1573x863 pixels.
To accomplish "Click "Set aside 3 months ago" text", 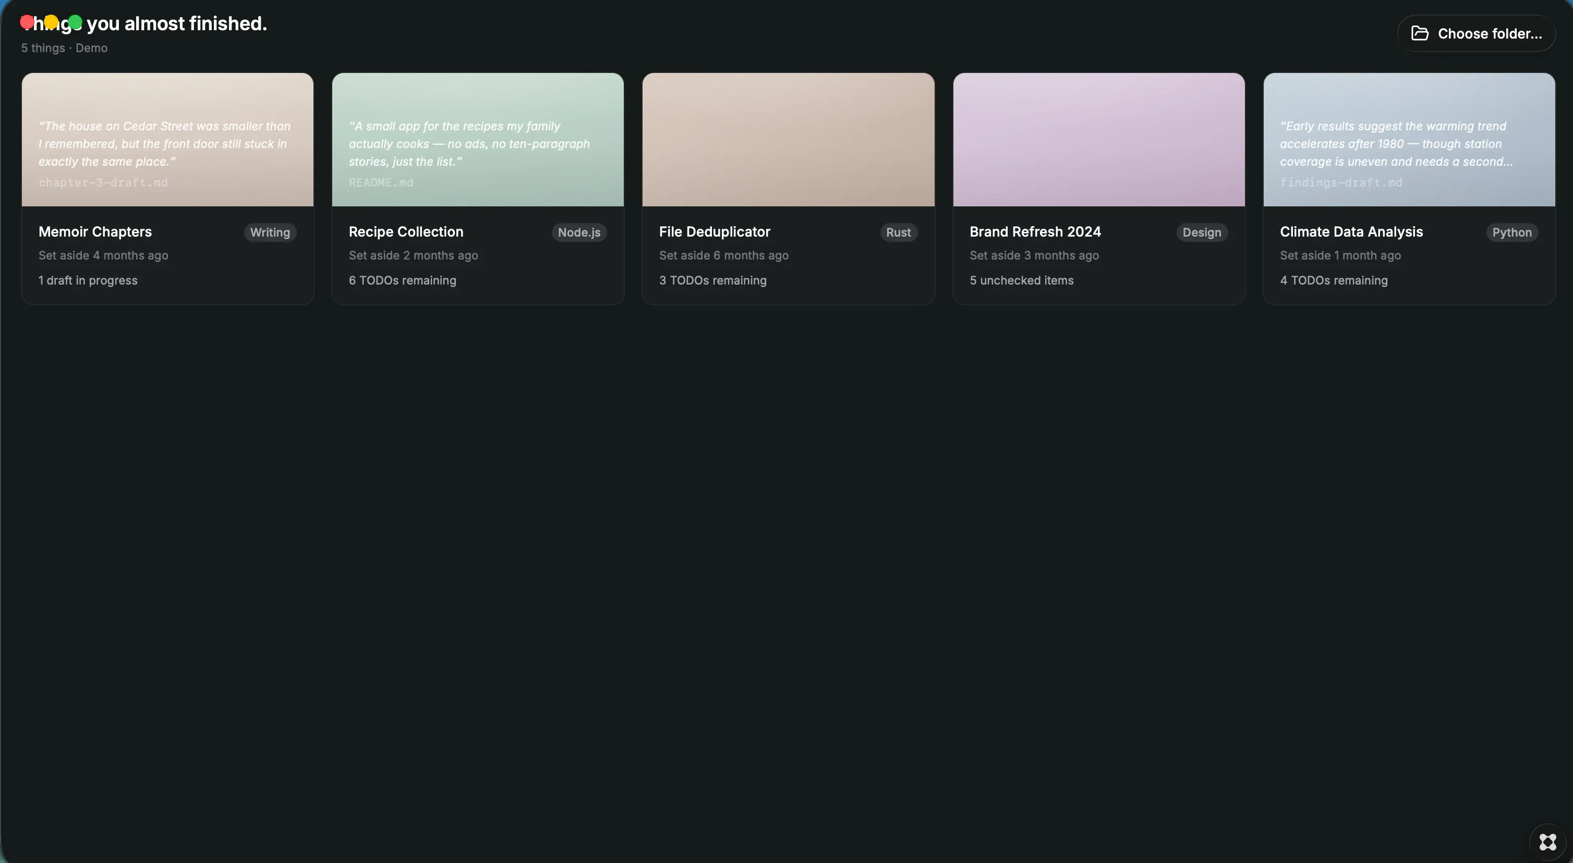I will tap(1034, 256).
